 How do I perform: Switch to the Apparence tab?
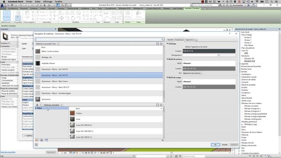pos(190,40)
